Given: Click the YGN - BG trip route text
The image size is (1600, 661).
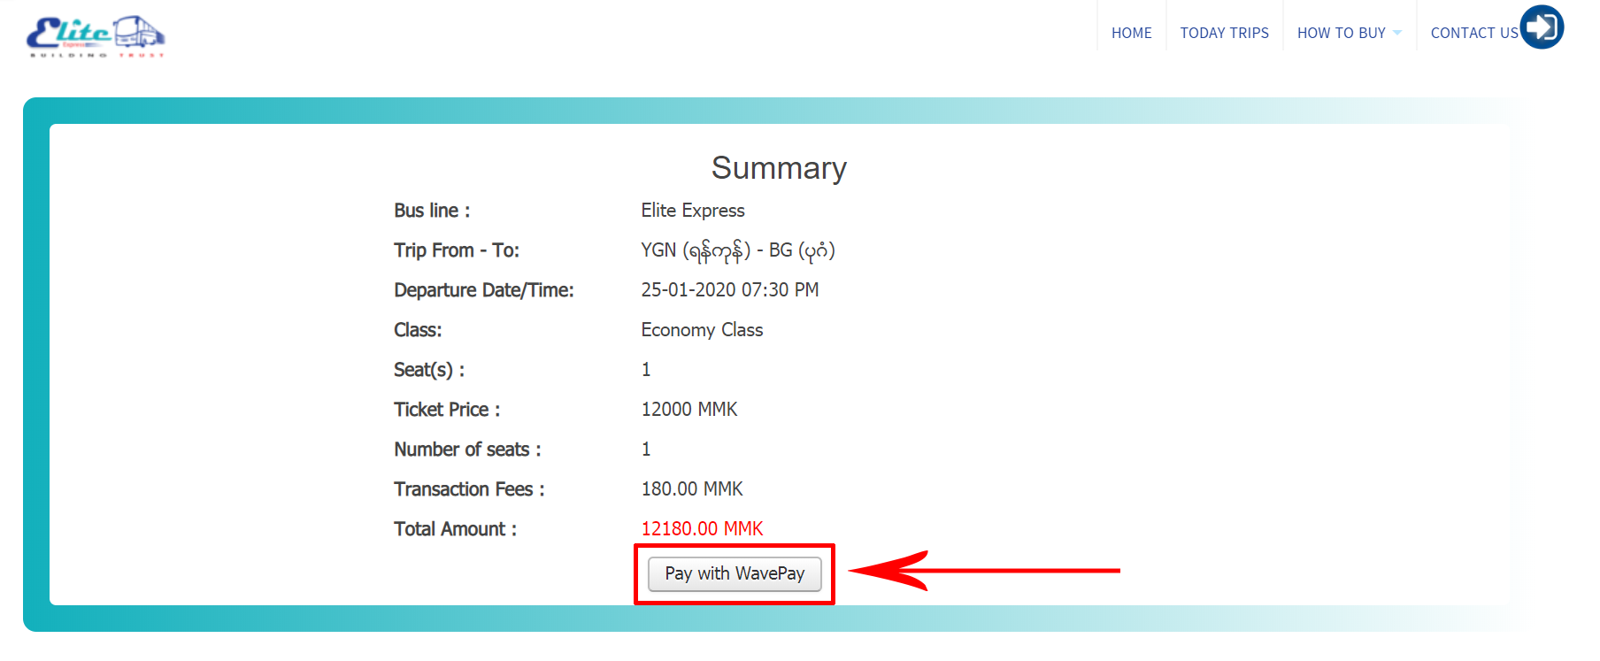Looking at the screenshot, I should [x=737, y=250].
